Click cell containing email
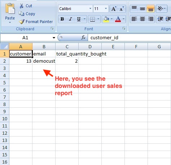The height and width of the screenshot is (165, 171). tap(44, 54)
